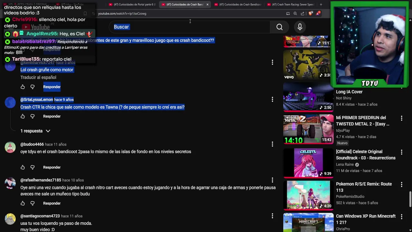412x232 pixels.
Task: Open Pokemon R/S/E Remix Route 113 thumbnail
Action: (x=308, y=195)
